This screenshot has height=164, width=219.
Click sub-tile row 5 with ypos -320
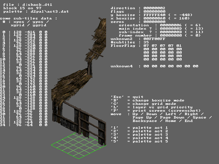pos(25,46)
